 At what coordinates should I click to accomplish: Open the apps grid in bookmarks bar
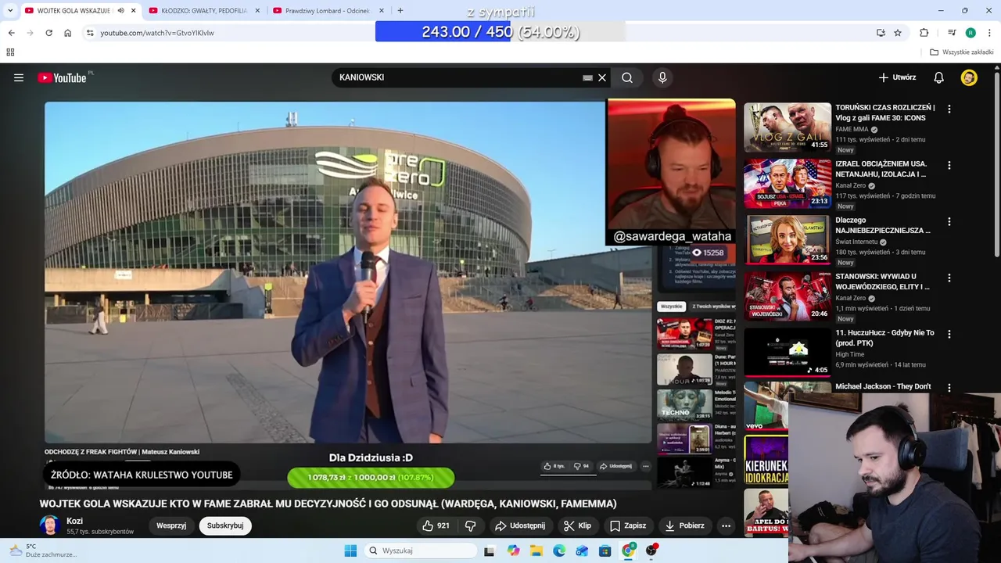point(10,52)
